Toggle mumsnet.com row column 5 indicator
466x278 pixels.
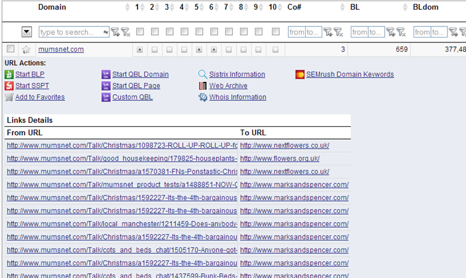click(x=199, y=50)
